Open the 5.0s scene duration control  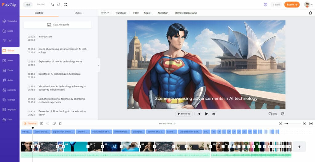[273, 114]
